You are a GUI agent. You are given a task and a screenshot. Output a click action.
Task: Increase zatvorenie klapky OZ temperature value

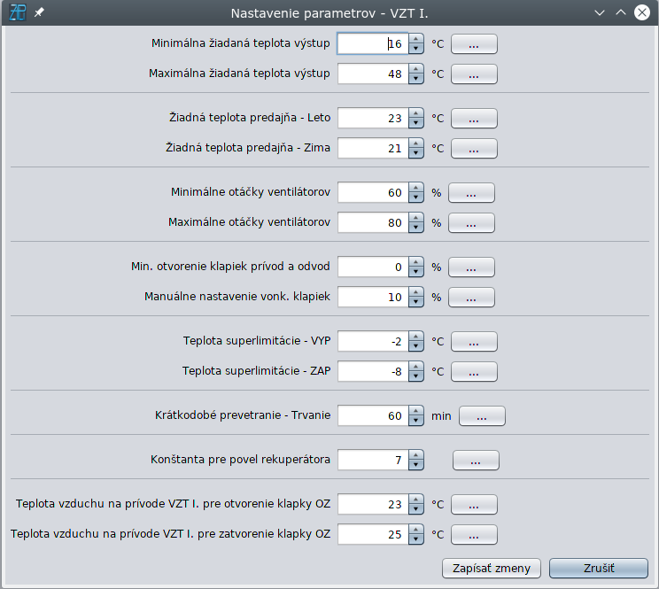tap(415, 531)
